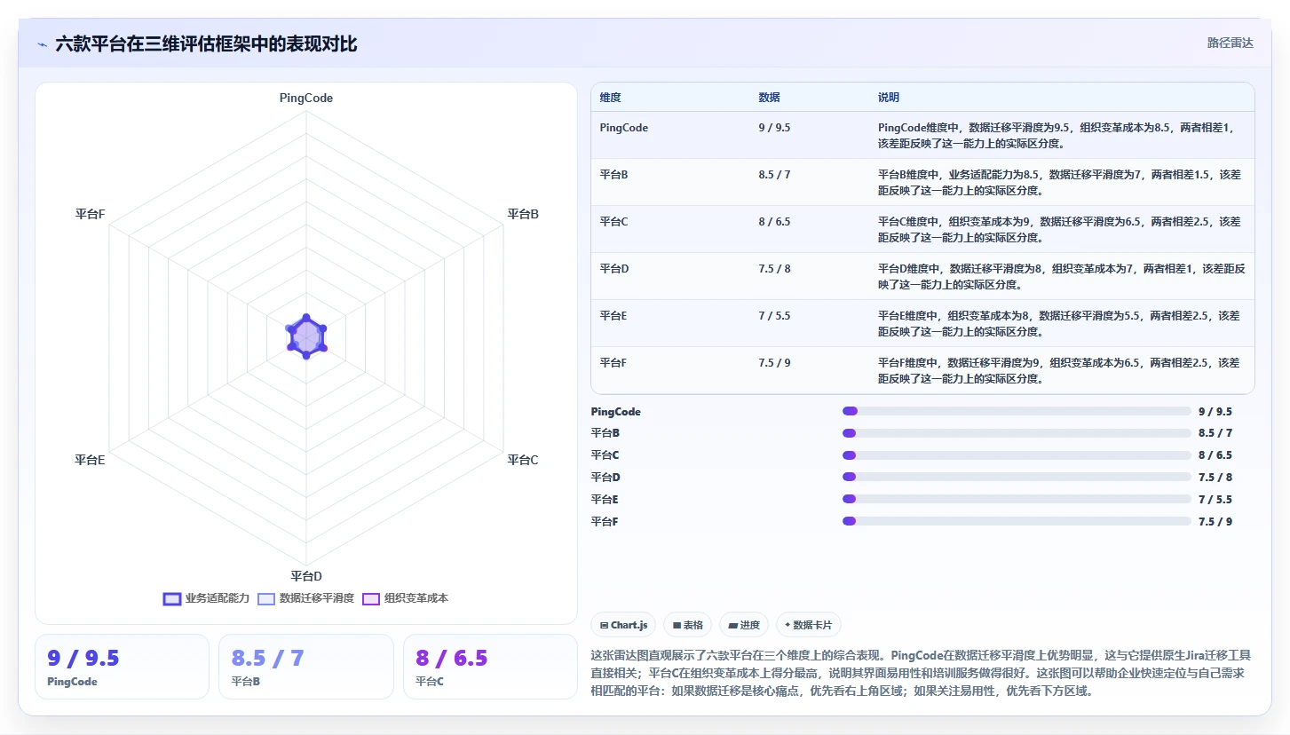
Task: Click the 8.5 / 7 平台B data card
Action: point(306,667)
